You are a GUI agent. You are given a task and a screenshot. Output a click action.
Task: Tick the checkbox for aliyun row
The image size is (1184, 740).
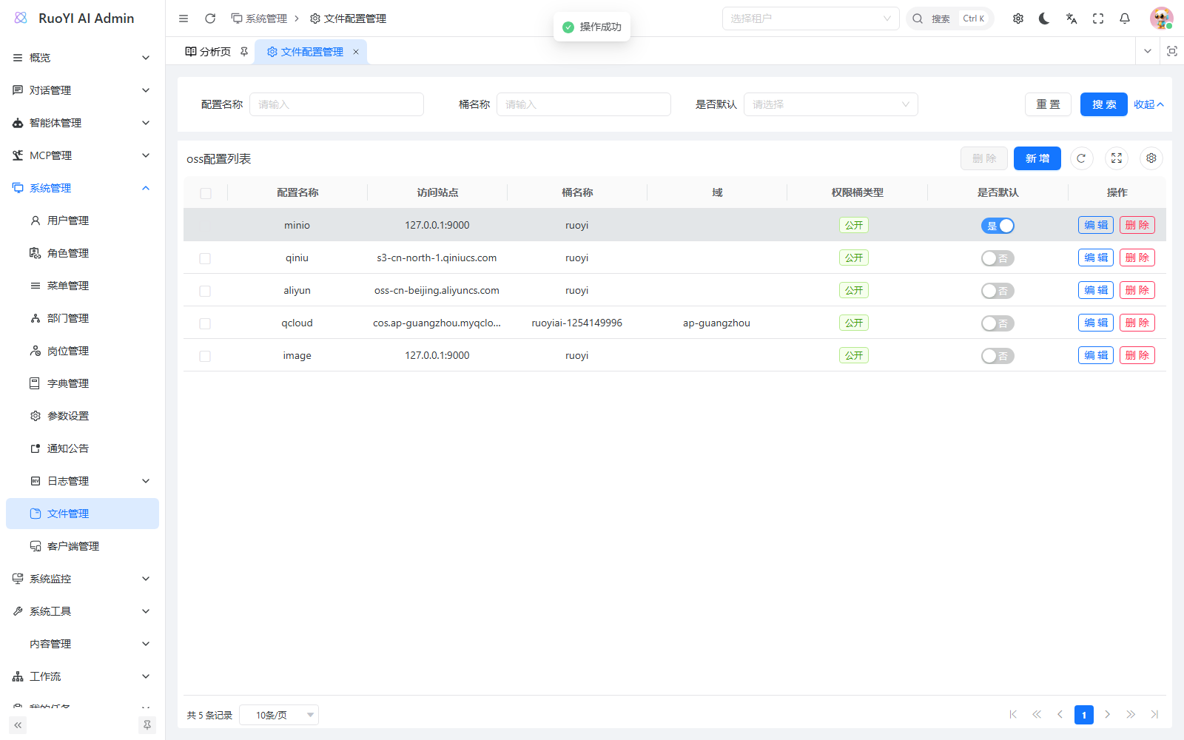(x=205, y=291)
